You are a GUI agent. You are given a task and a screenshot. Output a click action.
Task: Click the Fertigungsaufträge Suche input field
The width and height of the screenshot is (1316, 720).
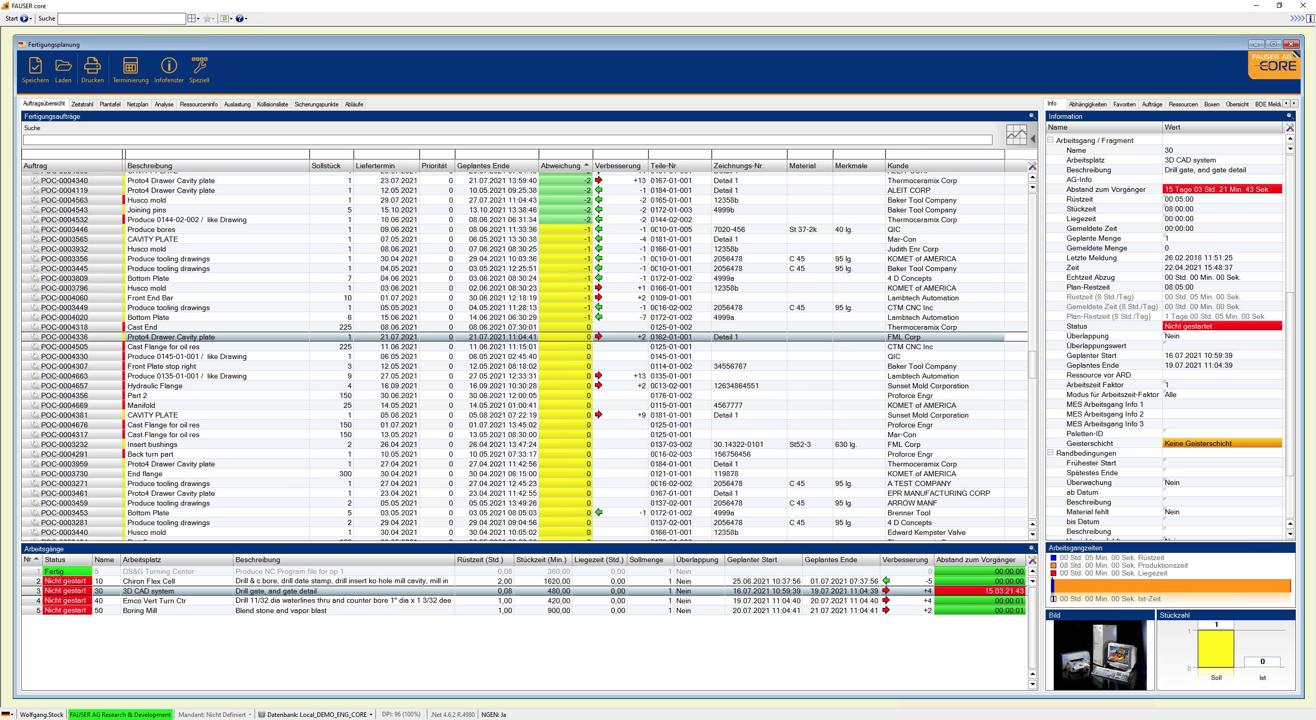[507, 140]
